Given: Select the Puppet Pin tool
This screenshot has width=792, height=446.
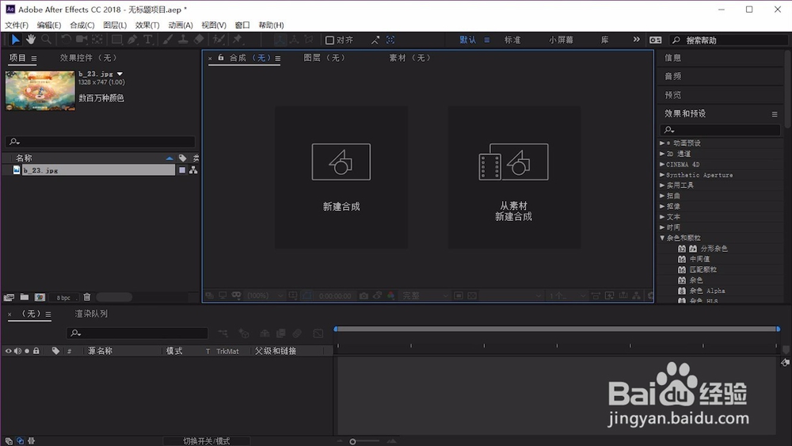Looking at the screenshot, I should click(x=238, y=40).
